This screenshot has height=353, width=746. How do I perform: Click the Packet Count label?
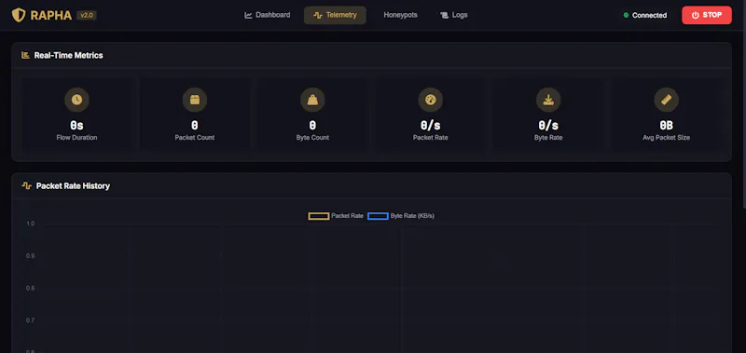pos(195,138)
